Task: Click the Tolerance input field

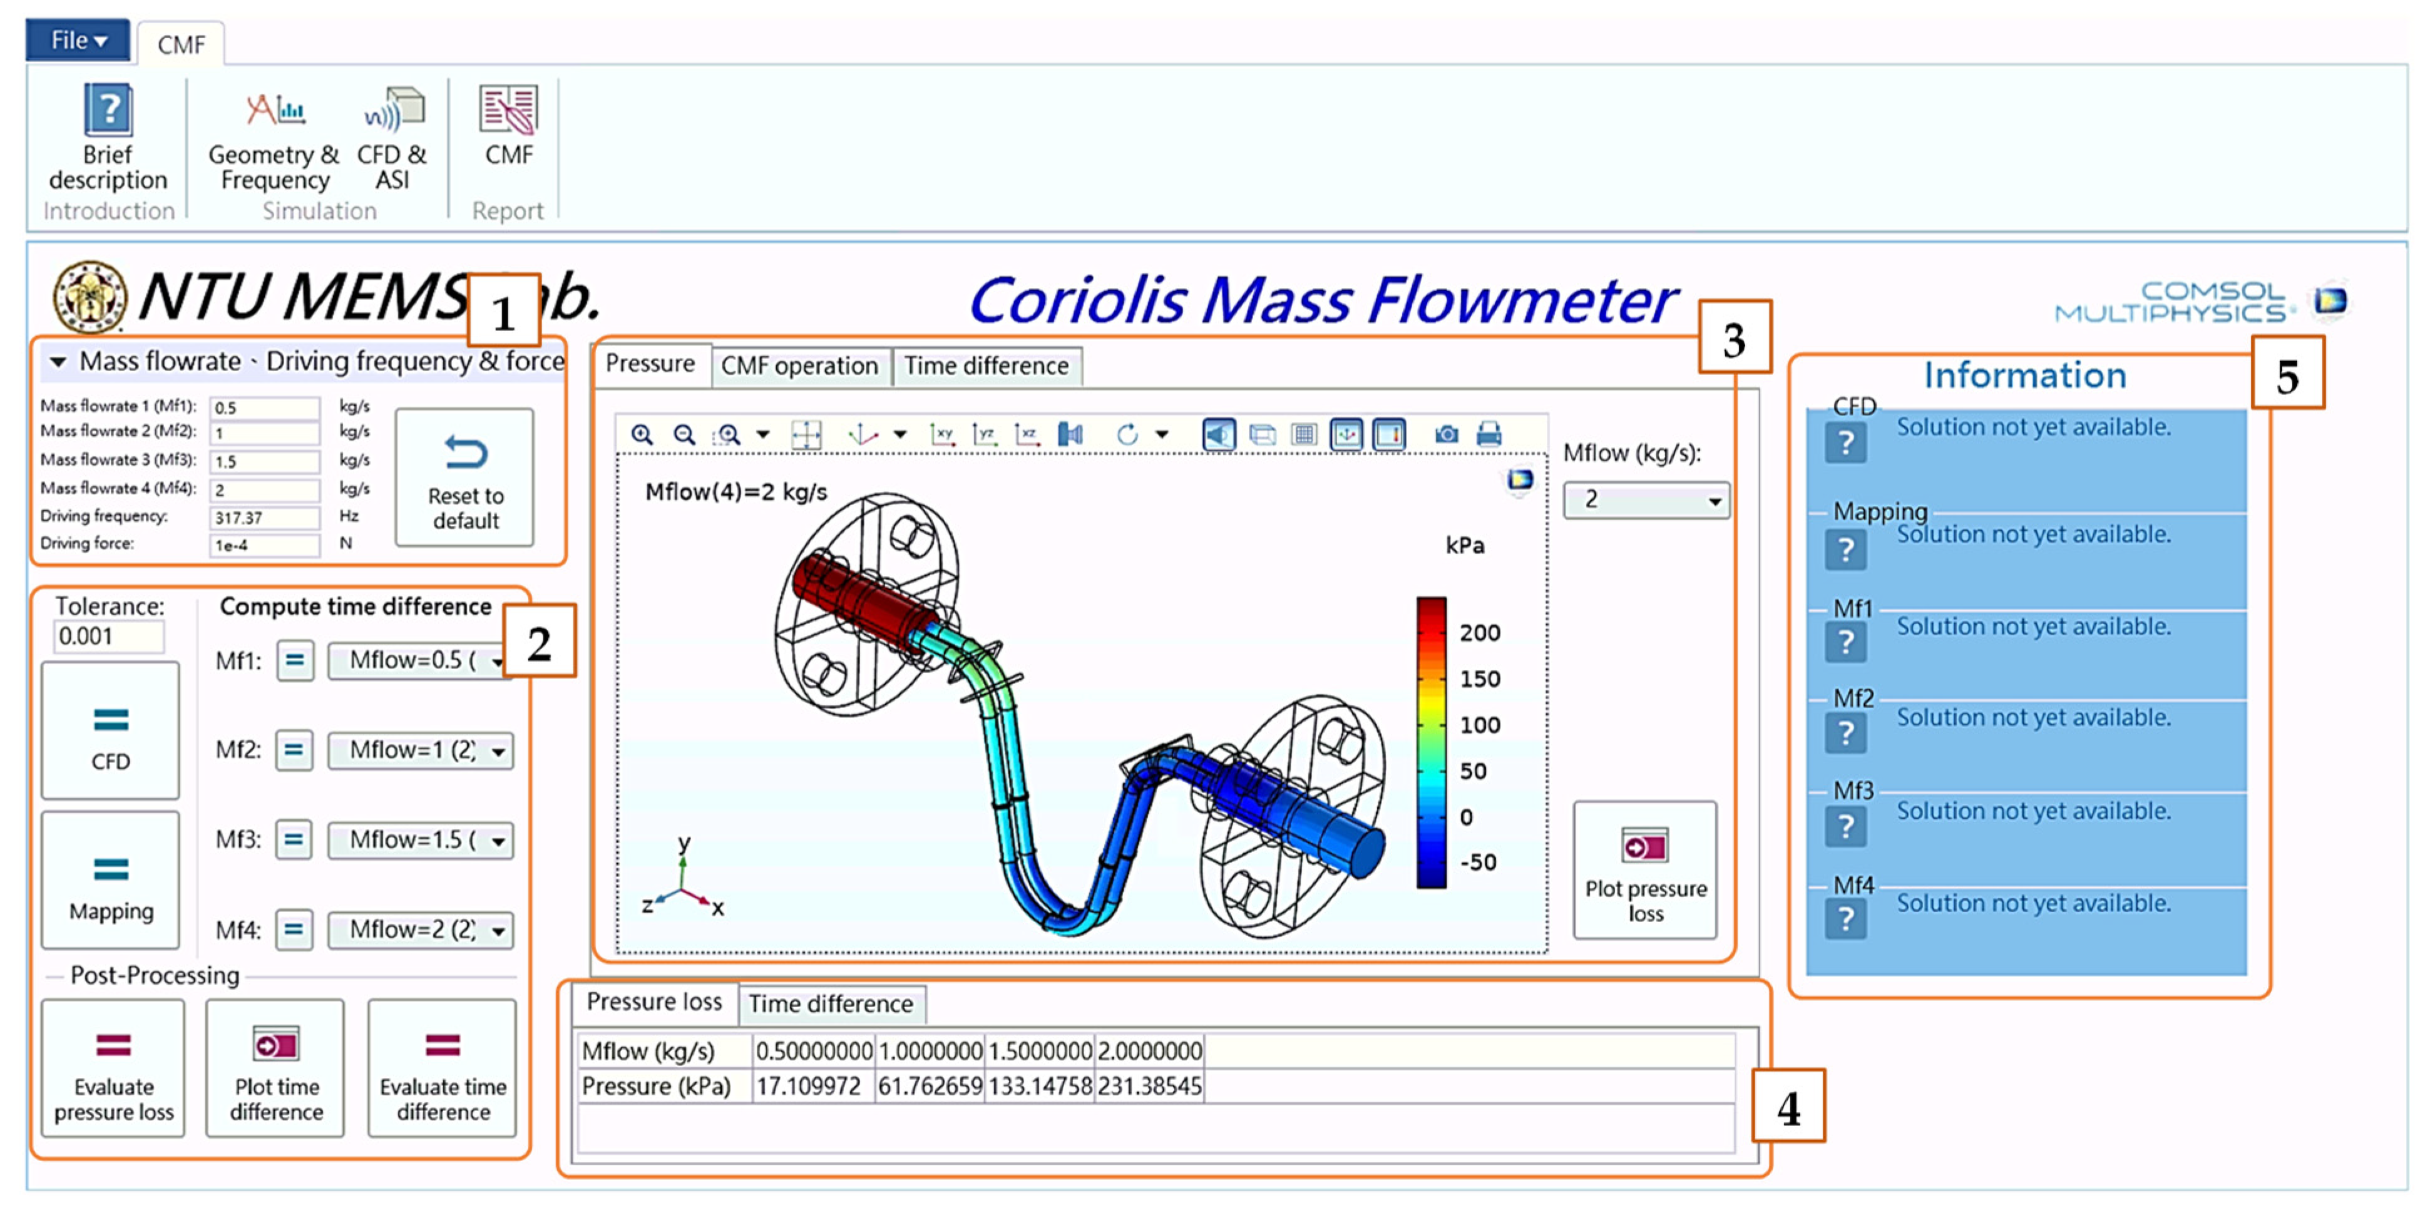Action: tap(108, 637)
